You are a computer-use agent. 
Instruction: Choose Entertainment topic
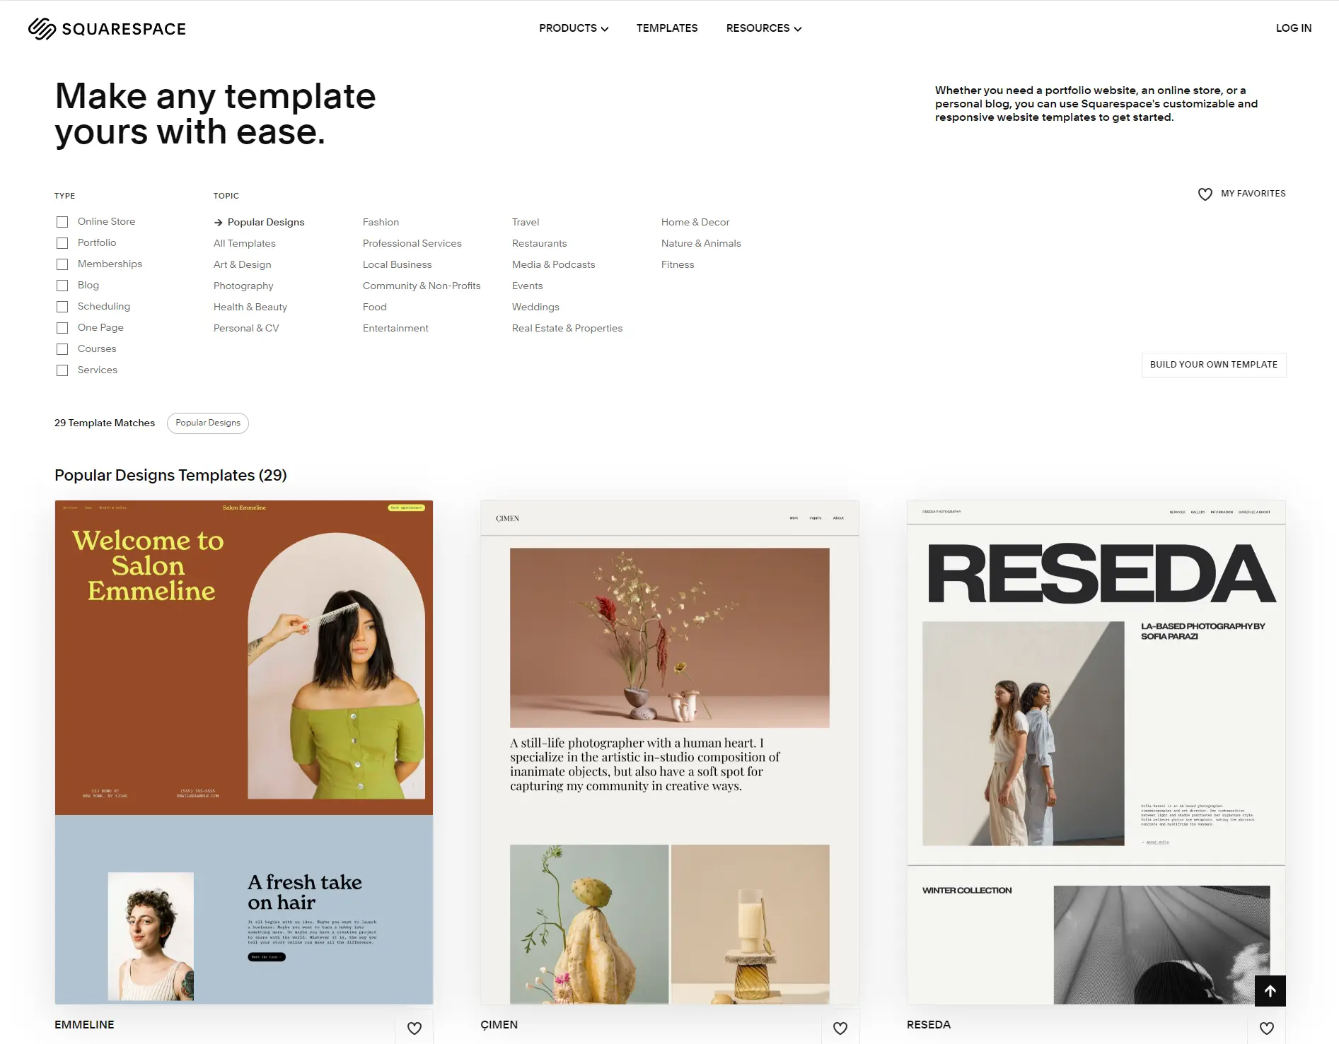[395, 328]
